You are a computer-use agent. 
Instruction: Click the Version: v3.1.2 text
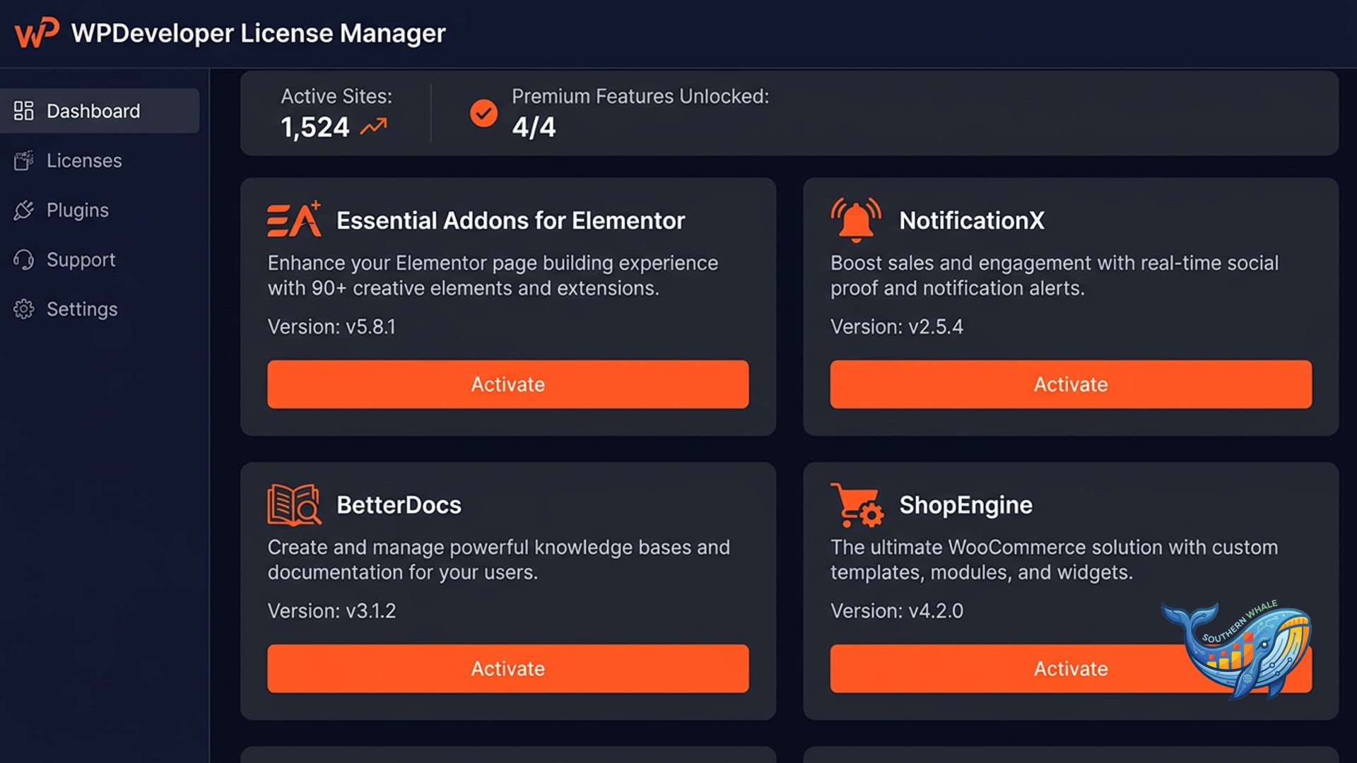click(x=331, y=610)
